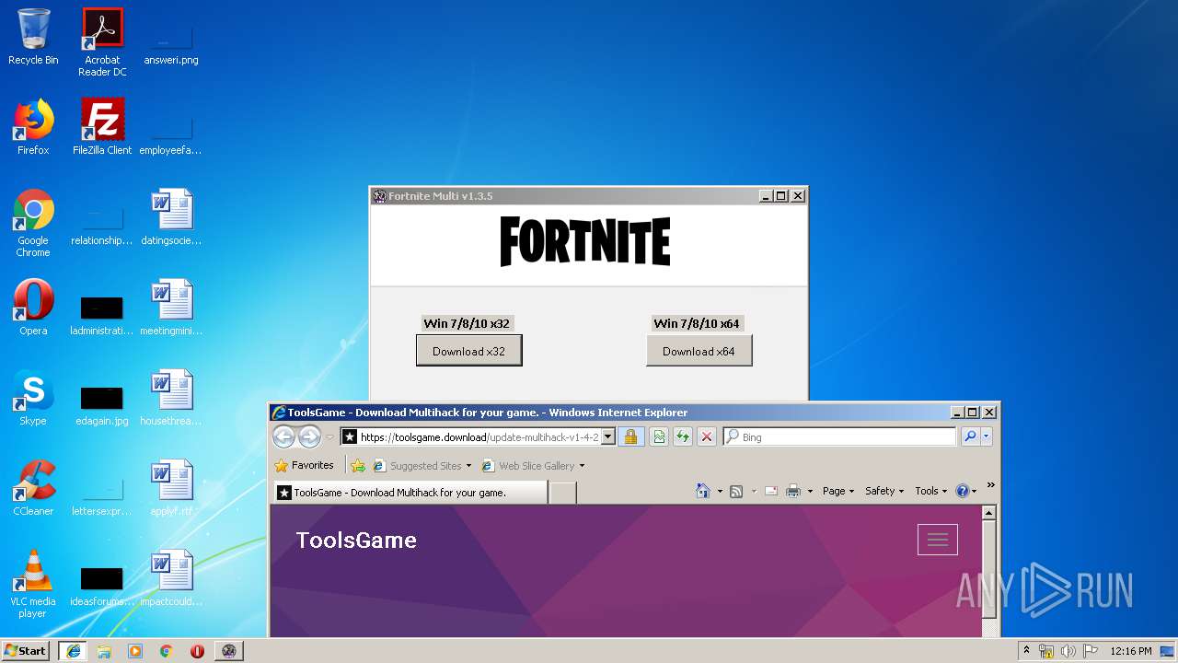Viewport: 1178px width, 663px height.
Task: Expand command bar overflow chevron
Action: click(x=990, y=485)
